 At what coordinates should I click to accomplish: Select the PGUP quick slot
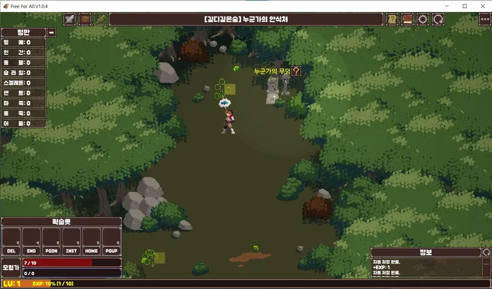pos(112,251)
